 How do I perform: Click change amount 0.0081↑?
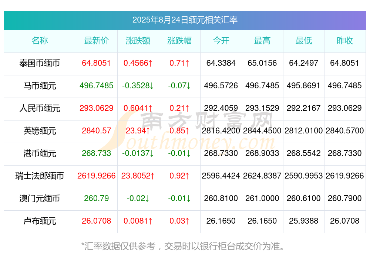pos(138,221)
